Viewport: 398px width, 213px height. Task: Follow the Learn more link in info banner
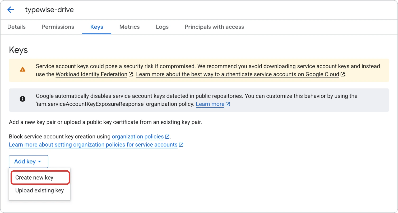tap(210, 104)
